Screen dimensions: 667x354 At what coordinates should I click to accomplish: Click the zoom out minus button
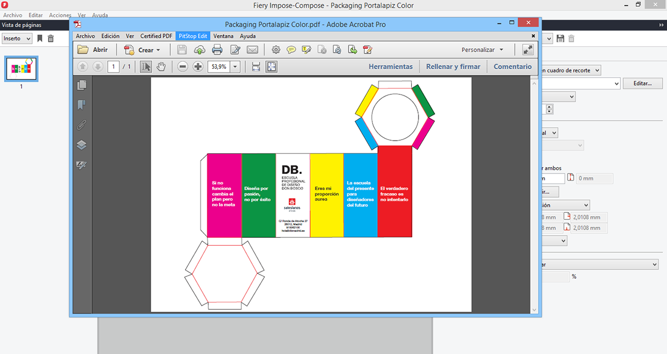point(182,67)
